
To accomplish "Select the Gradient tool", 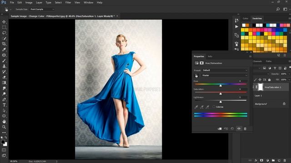I will [4, 83].
